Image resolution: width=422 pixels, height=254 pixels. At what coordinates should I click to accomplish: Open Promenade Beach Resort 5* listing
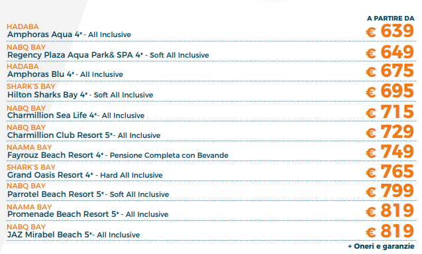pyautogui.click(x=87, y=214)
